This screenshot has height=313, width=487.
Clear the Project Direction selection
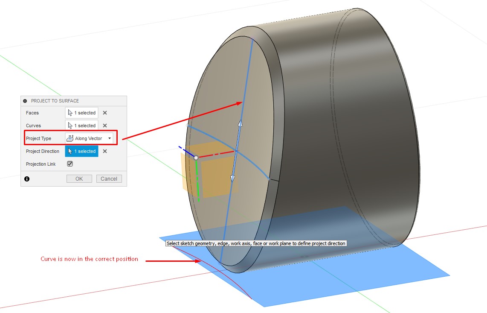tap(104, 151)
